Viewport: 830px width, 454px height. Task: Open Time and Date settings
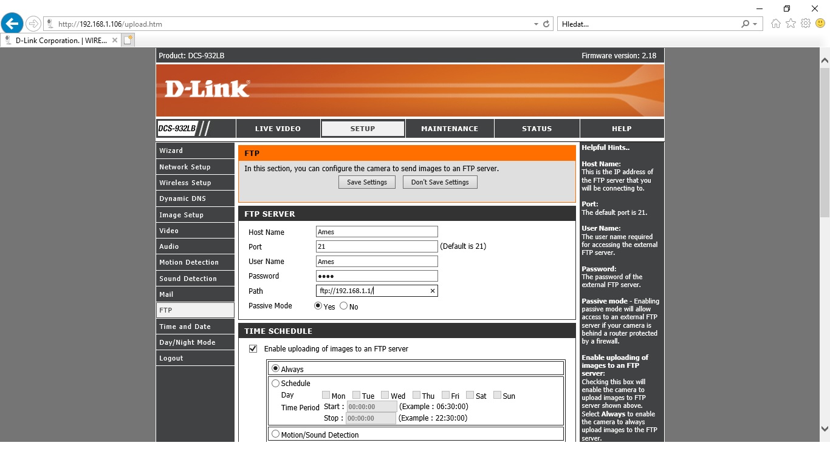click(195, 327)
